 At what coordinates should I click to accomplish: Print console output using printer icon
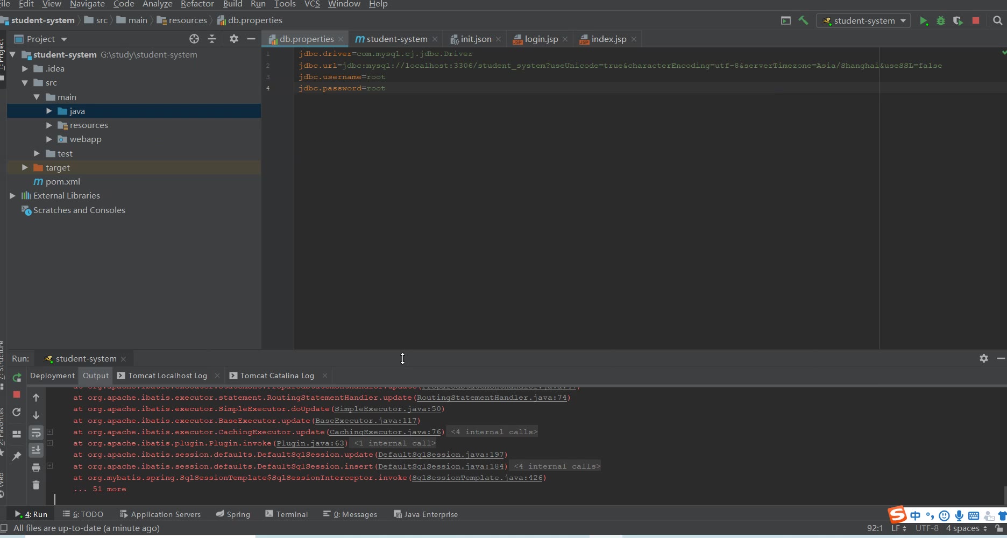pyautogui.click(x=36, y=468)
